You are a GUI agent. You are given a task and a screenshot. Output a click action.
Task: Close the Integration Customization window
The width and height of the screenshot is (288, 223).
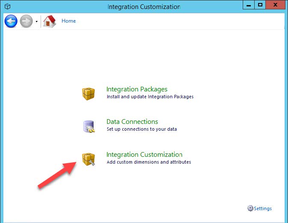pos(276,6)
